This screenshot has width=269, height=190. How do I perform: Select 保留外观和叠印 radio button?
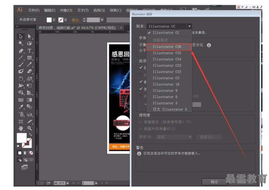(141, 129)
